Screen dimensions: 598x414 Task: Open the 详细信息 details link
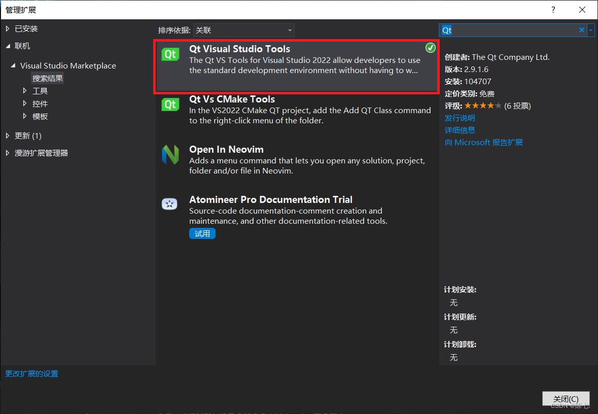coord(460,130)
